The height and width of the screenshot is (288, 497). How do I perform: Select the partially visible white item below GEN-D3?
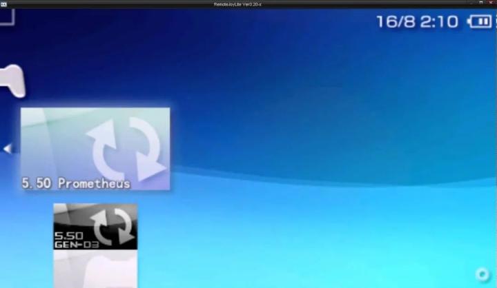(95, 269)
